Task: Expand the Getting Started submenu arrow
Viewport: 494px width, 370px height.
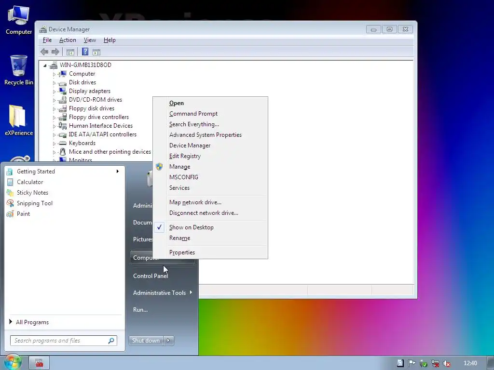Action: point(118,172)
